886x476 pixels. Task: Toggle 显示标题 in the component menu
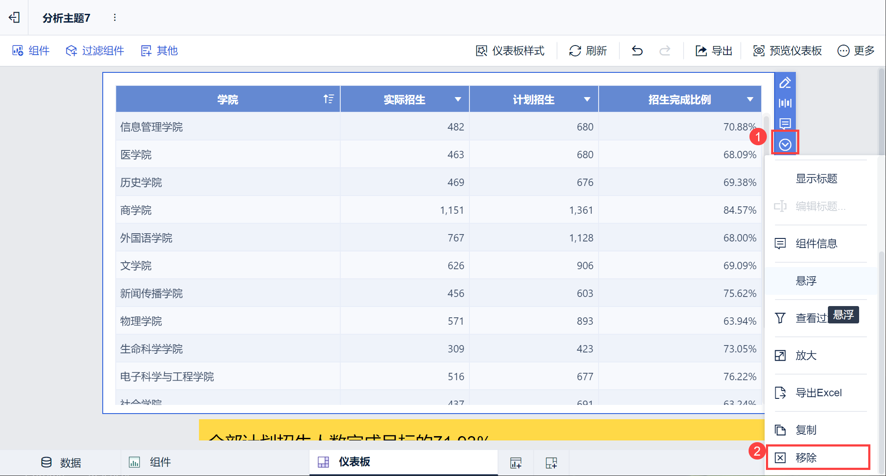(816, 179)
